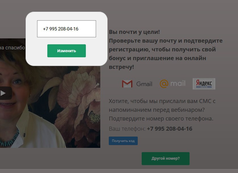
Task: Click the 'Вы почти у цели!' heading
Action: point(134,32)
